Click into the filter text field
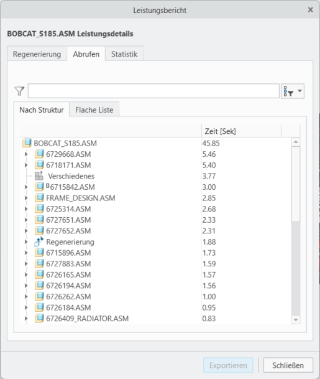 (x=153, y=91)
